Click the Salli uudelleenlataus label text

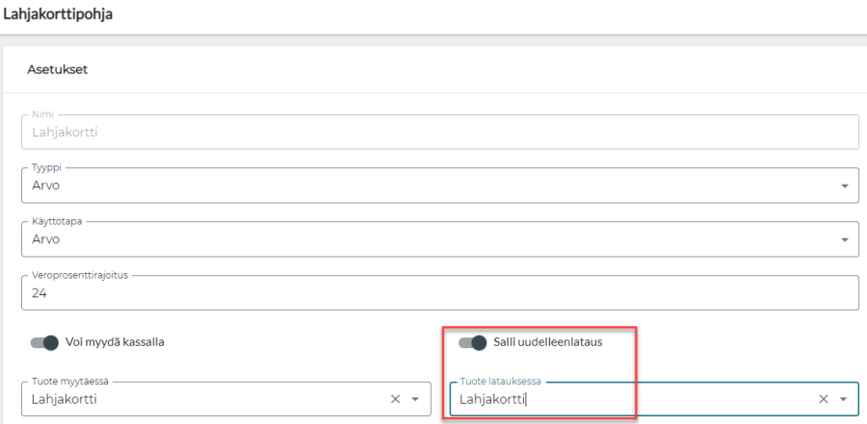point(547,342)
